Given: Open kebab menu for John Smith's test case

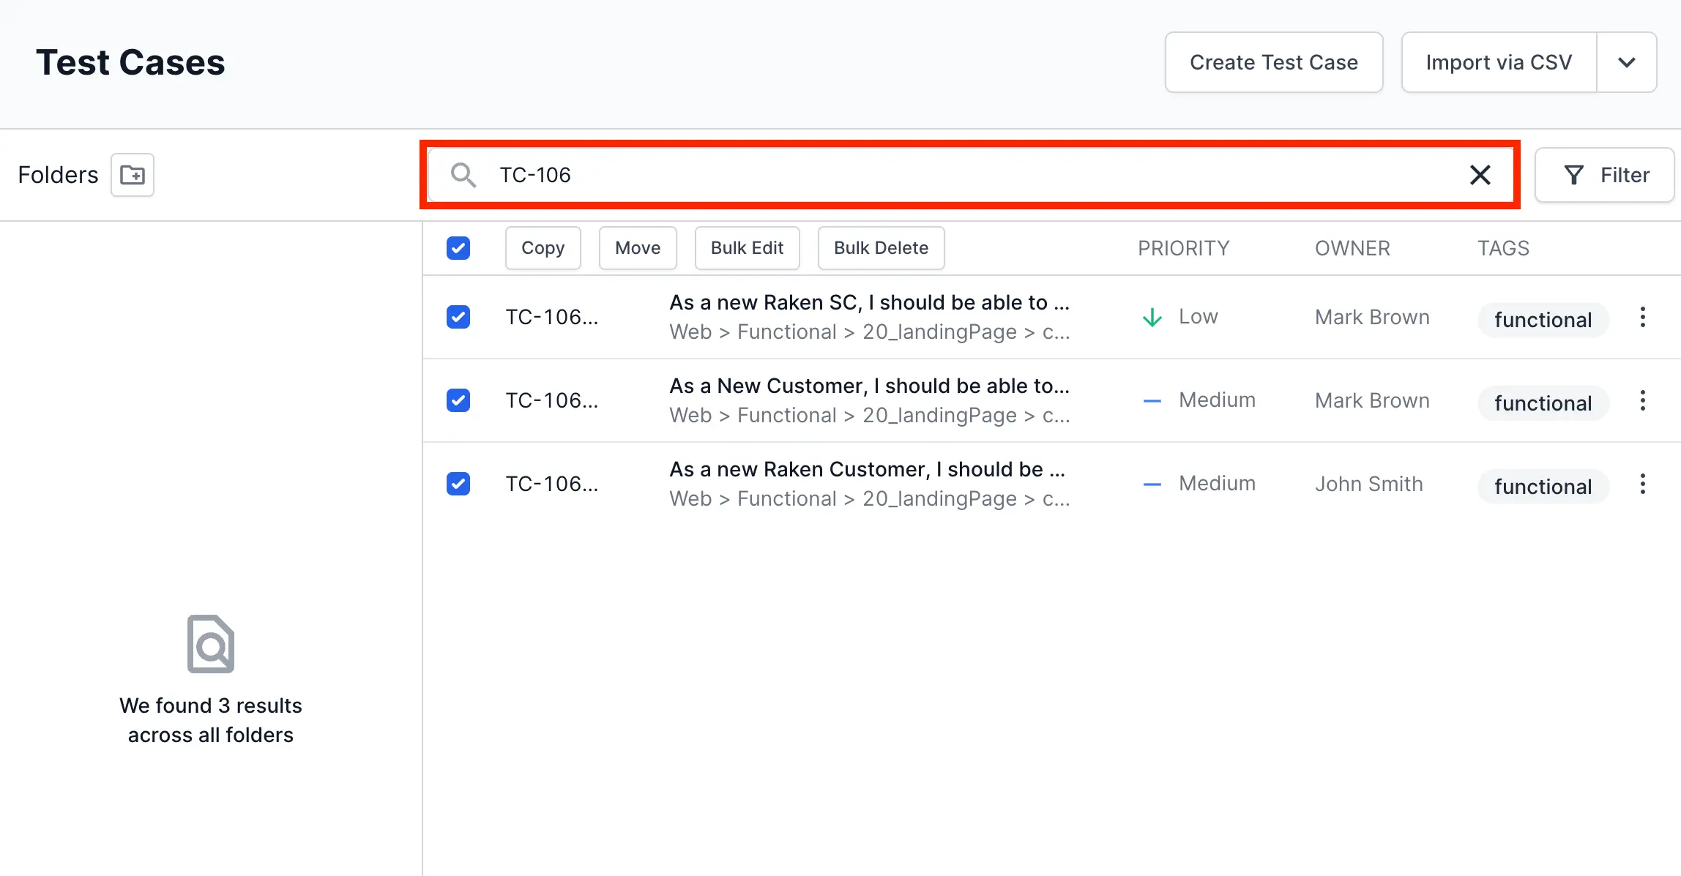Looking at the screenshot, I should coord(1643,484).
